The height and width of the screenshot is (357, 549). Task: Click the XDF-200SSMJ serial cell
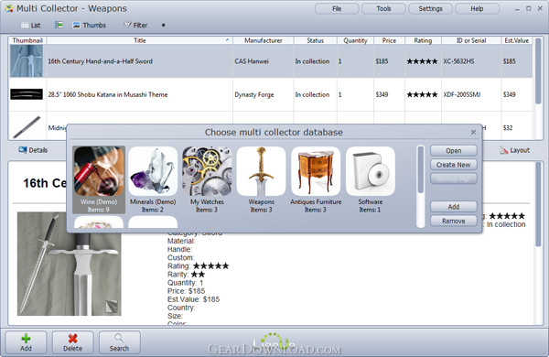pos(471,94)
